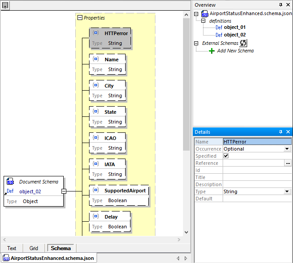Click the HTTPerror property type icon
Viewport: 293px width, 263px height.
click(x=96, y=33)
